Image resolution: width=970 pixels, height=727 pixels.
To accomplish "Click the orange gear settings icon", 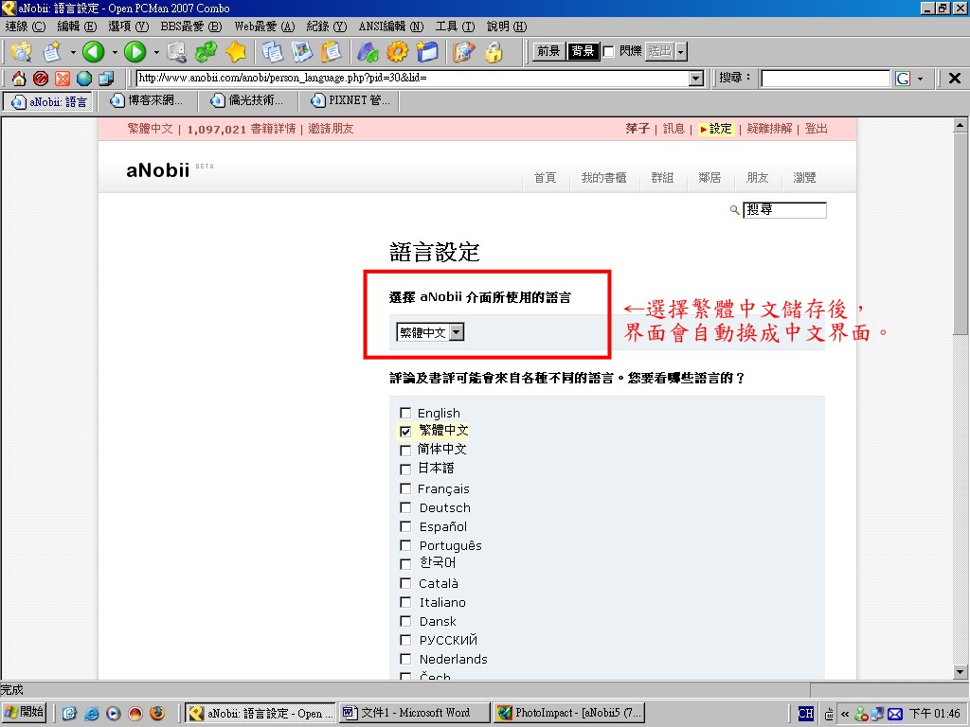I will [397, 52].
